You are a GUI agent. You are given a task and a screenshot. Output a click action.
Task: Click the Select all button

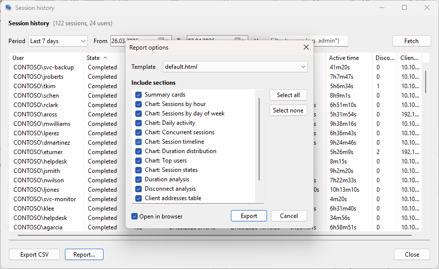point(288,95)
